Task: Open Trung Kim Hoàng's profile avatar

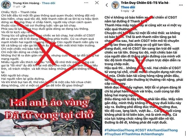Action: coord(6,5)
